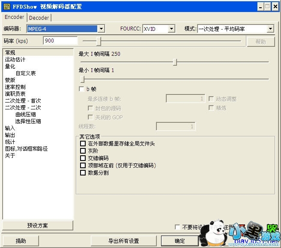The height and width of the screenshot is (248, 281).
Task: Select 蒙版 in the settings list
Action: click(x=10, y=80)
